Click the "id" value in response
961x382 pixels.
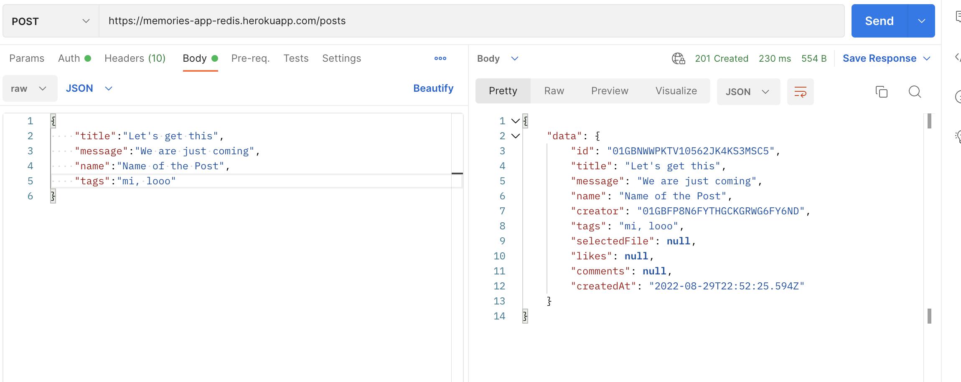point(691,151)
